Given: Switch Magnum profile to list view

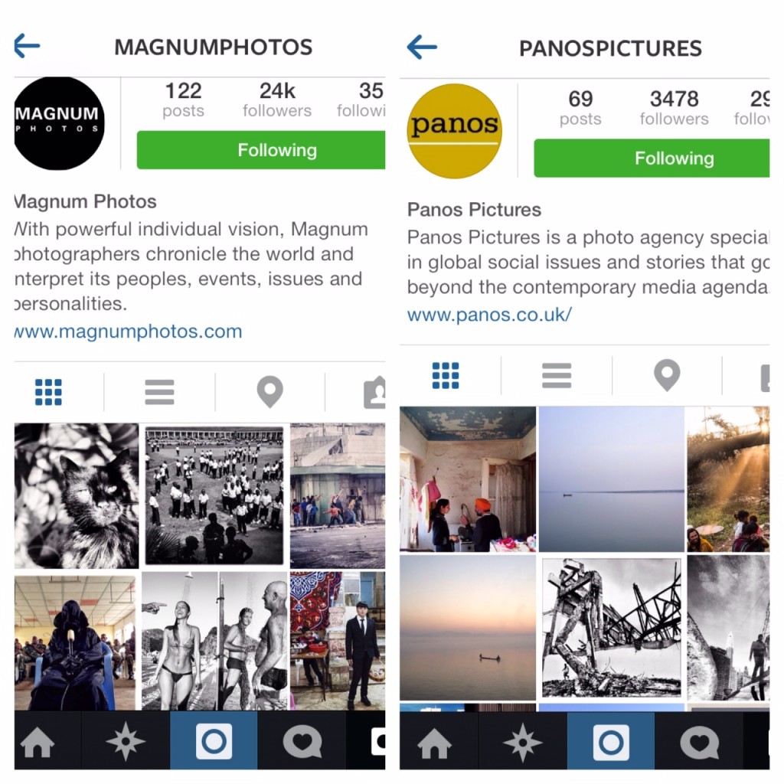Looking at the screenshot, I should point(159,392).
